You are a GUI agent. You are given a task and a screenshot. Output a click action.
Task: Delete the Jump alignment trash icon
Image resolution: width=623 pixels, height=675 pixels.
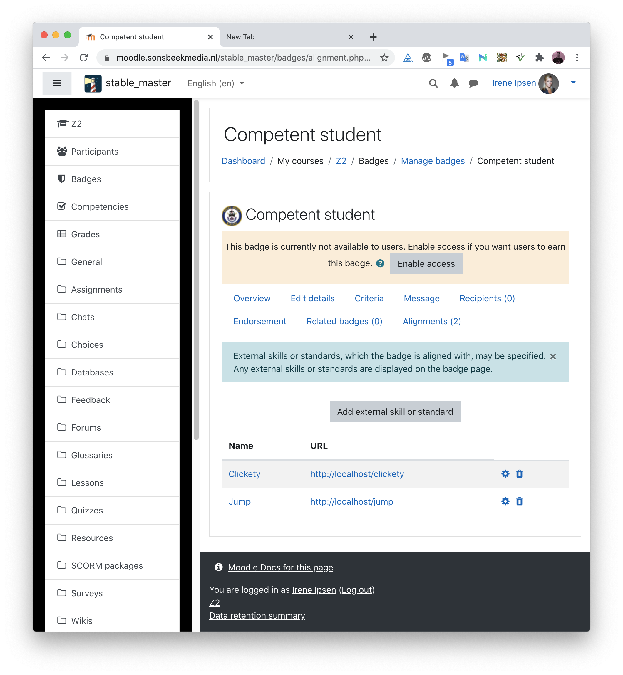[520, 501]
